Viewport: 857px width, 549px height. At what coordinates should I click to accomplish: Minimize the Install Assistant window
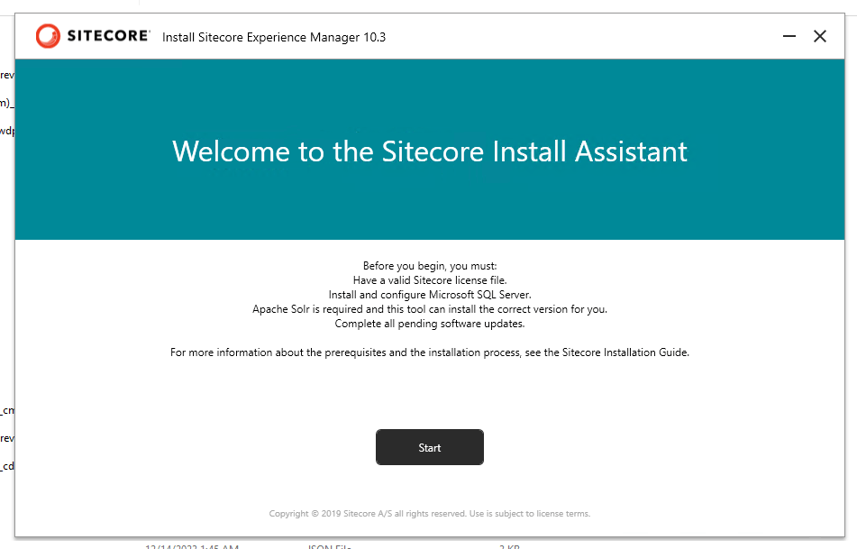tap(789, 36)
